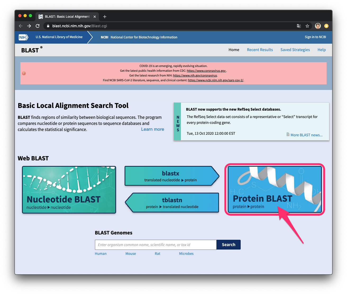Open the user profile avatar
The height and width of the screenshot is (294, 347).
tap(318, 26)
